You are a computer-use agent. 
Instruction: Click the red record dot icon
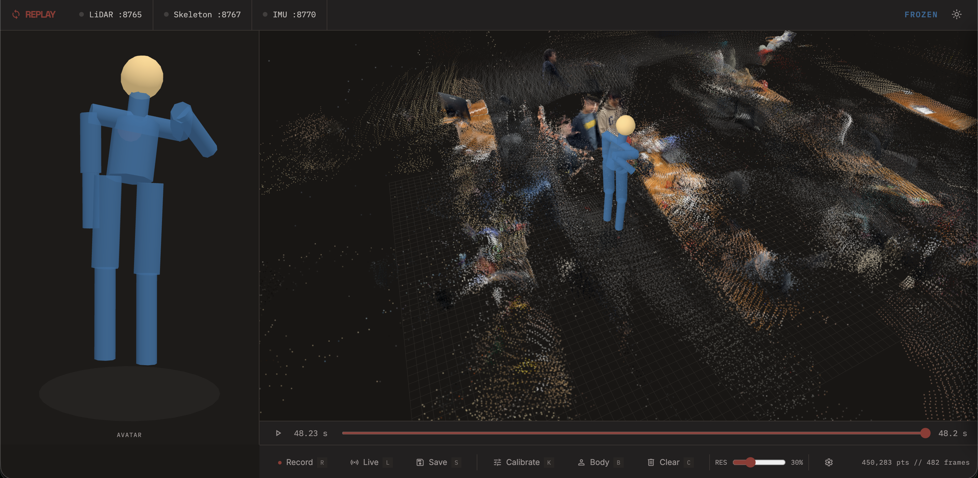[280, 462]
